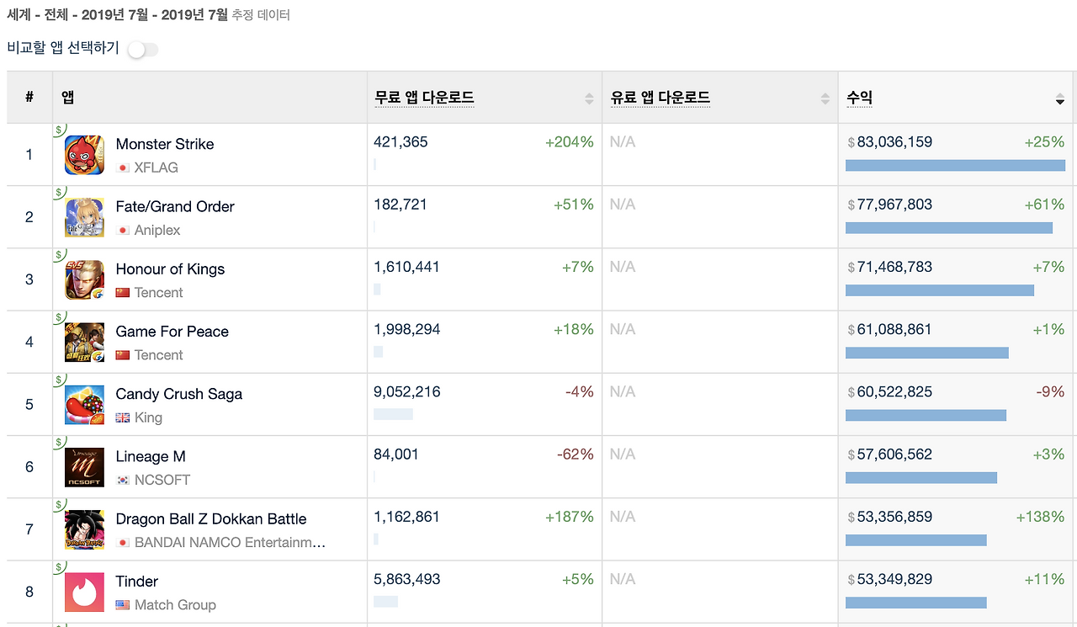Click the Tinder revenue bar
This screenshot has width=1077, height=627.
(916, 603)
